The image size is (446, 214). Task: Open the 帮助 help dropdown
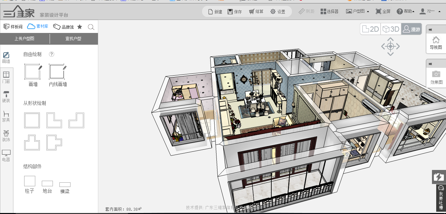406,11
